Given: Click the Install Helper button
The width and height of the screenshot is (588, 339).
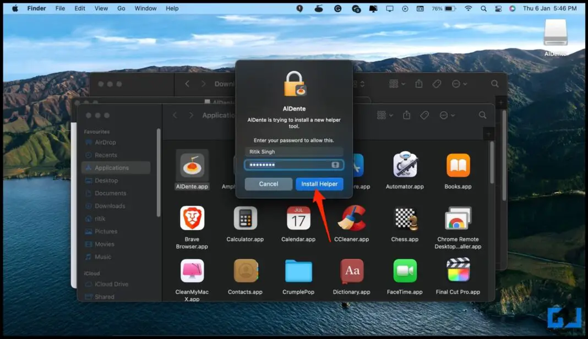Looking at the screenshot, I should [x=319, y=184].
